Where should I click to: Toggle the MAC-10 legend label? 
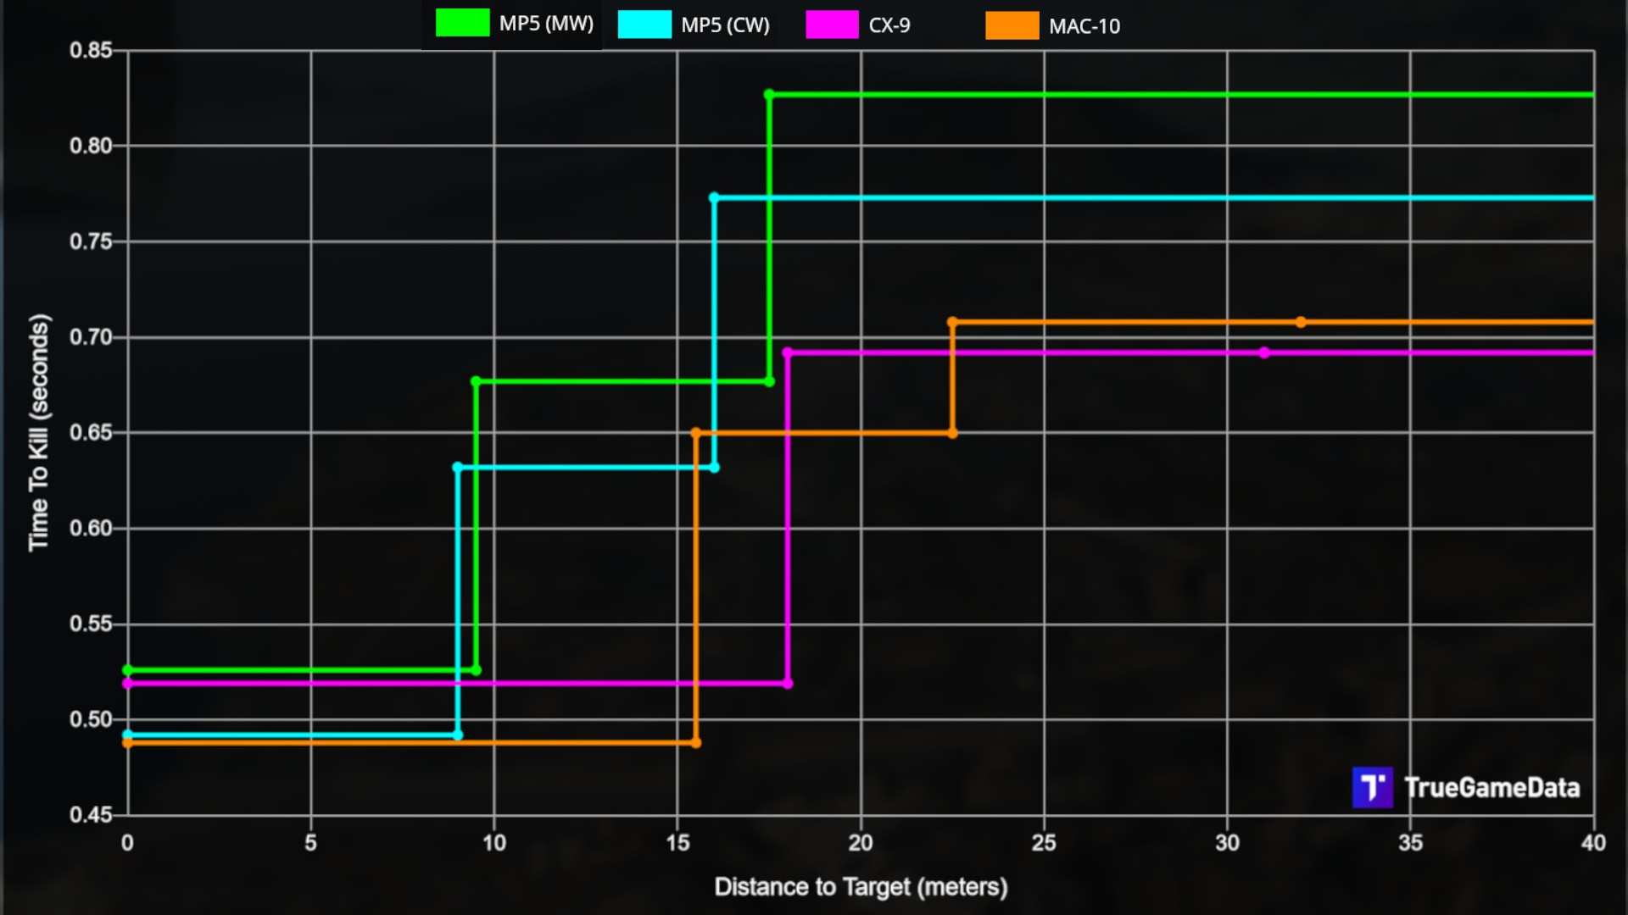coord(1084,26)
